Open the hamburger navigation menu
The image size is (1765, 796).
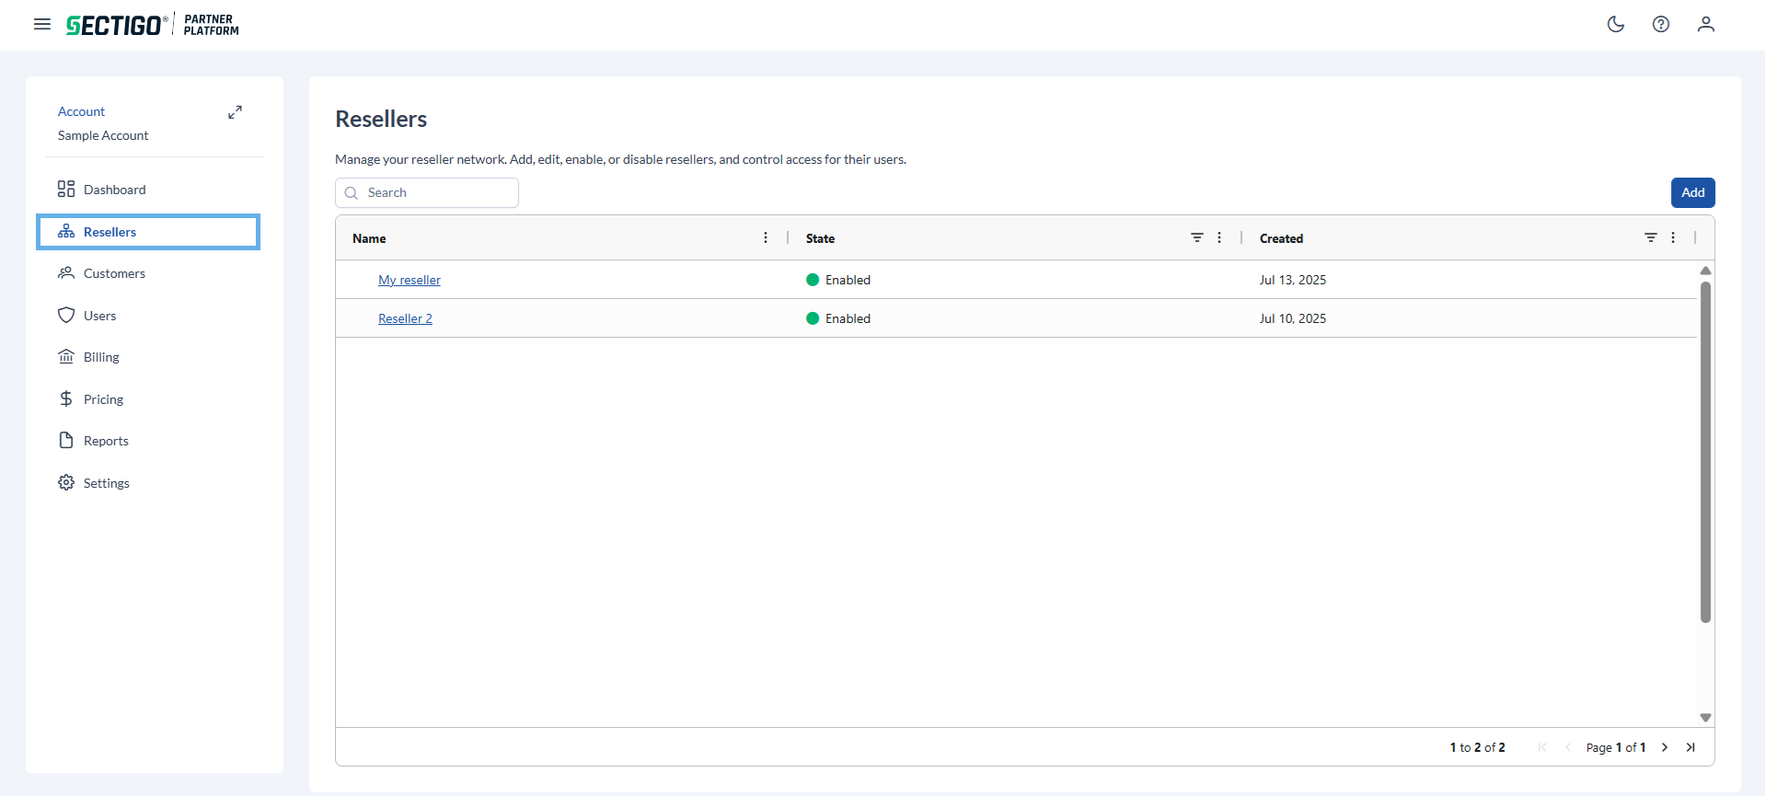pyautogui.click(x=42, y=24)
